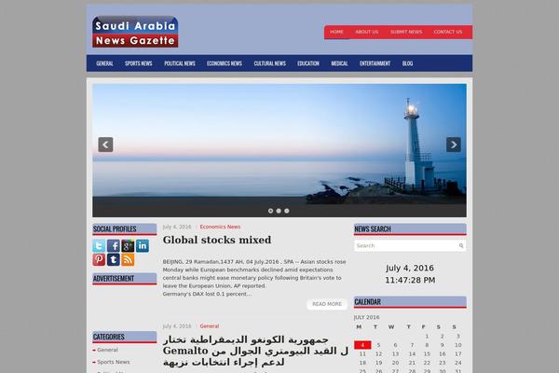559x373 pixels.
Task: Go to Education section
Action: pos(308,63)
